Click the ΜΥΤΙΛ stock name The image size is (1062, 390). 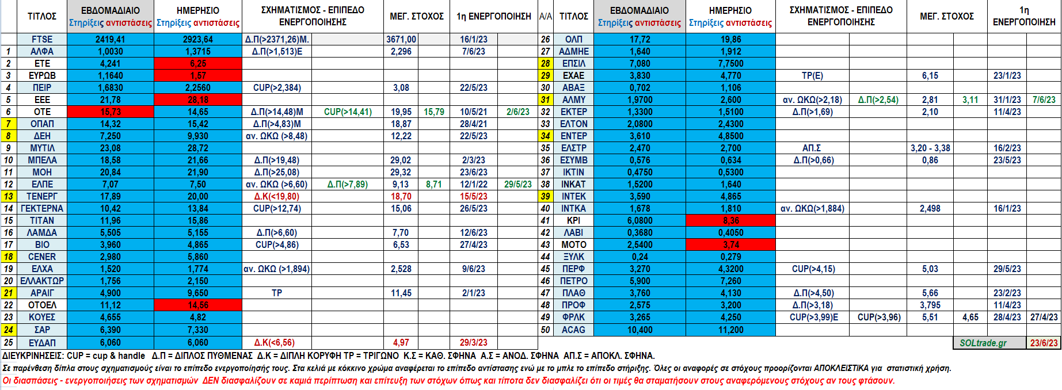point(42,148)
